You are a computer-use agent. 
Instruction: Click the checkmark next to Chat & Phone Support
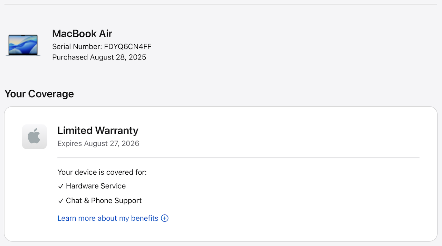click(61, 201)
